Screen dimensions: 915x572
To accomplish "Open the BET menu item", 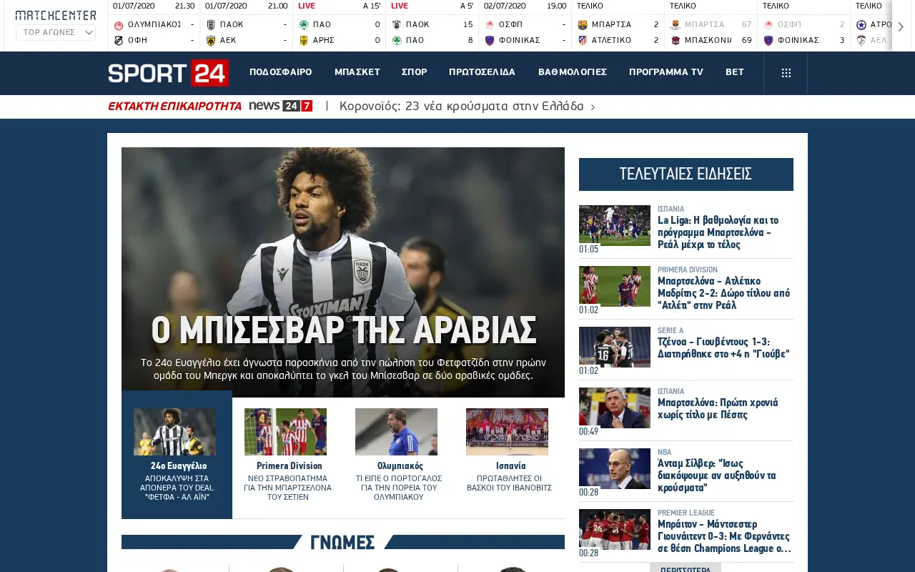I will tap(734, 72).
